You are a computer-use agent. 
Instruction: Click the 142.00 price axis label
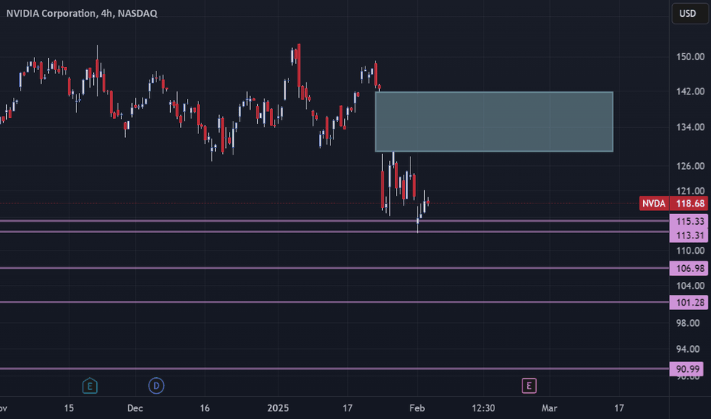click(x=690, y=91)
